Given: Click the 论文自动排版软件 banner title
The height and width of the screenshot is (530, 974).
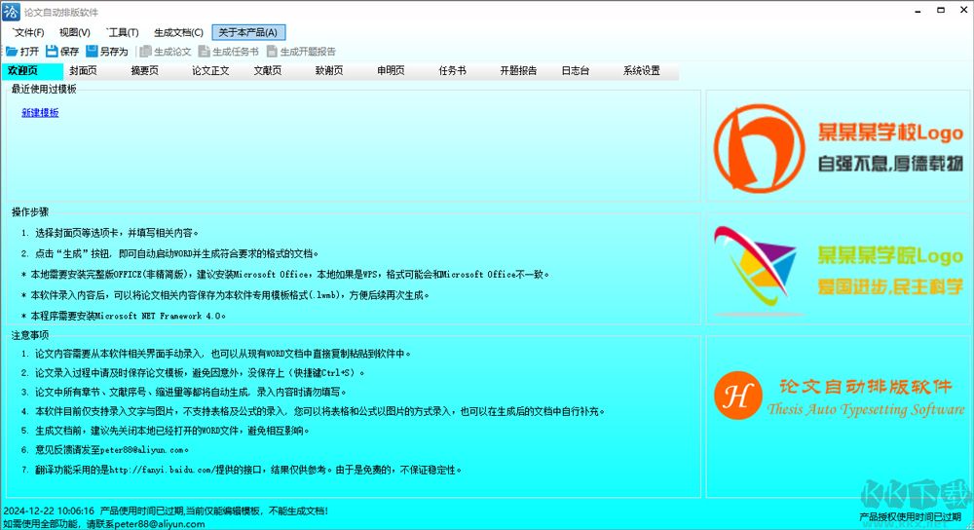Looking at the screenshot, I should [866, 387].
